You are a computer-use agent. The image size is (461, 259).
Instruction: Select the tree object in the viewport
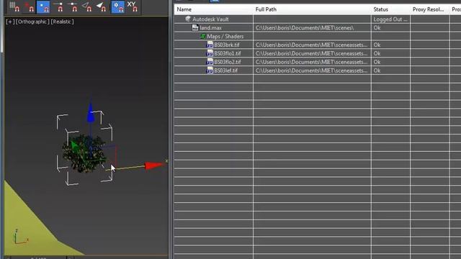[x=84, y=153]
